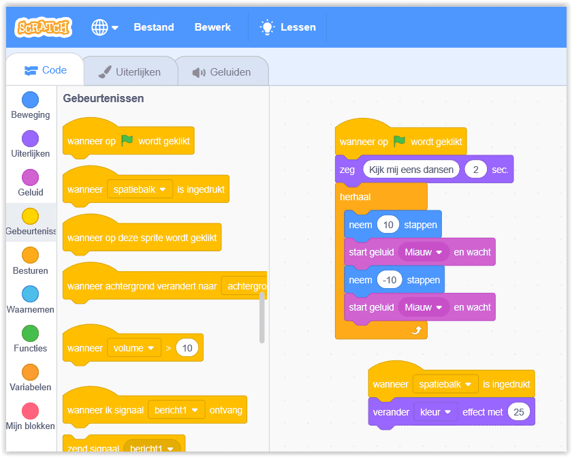The height and width of the screenshot is (457, 572).
Task: Switch to the Uiterlijken tab
Action: pyautogui.click(x=129, y=72)
